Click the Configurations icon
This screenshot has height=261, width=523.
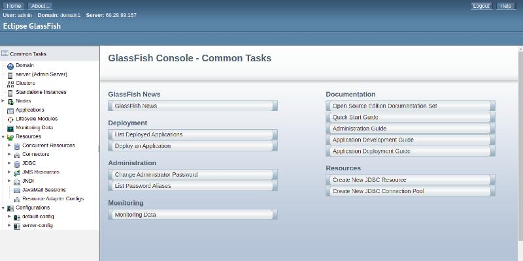(10, 208)
